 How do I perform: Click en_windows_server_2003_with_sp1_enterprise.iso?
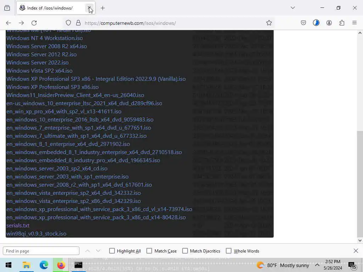point(67,176)
